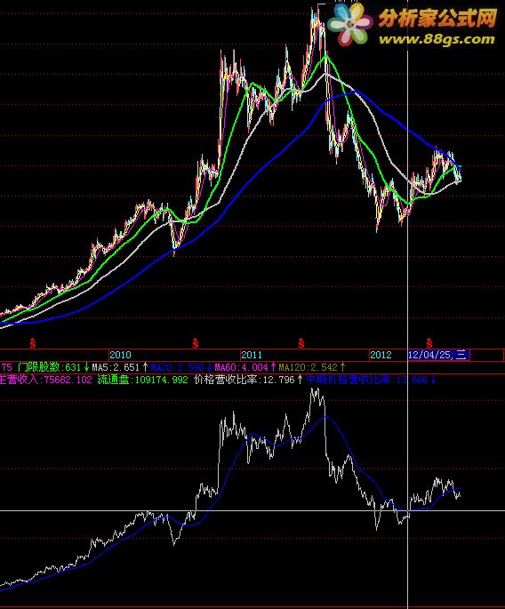This screenshot has height=609, width=505.
Task: Click the S marker between 2010 and 2011
Action: [196, 343]
